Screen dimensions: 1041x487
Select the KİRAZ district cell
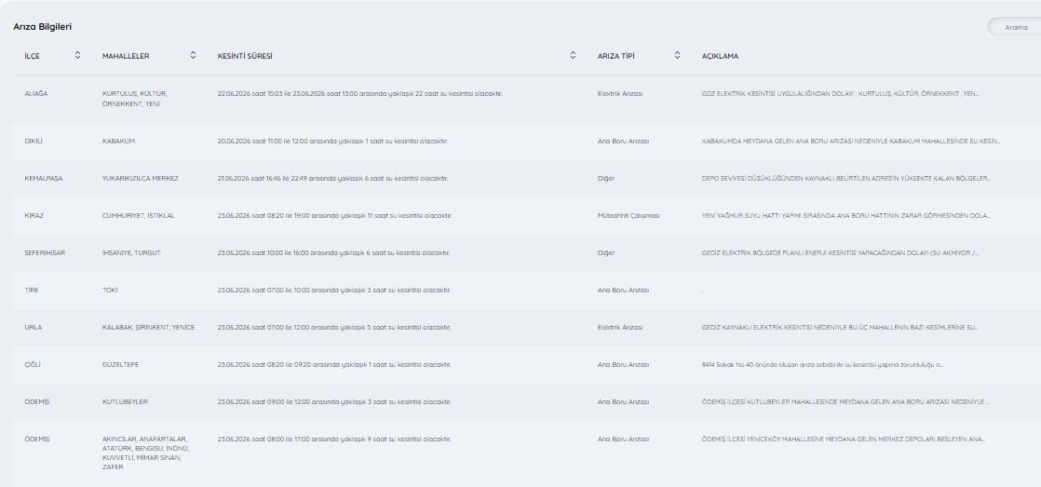point(34,216)
